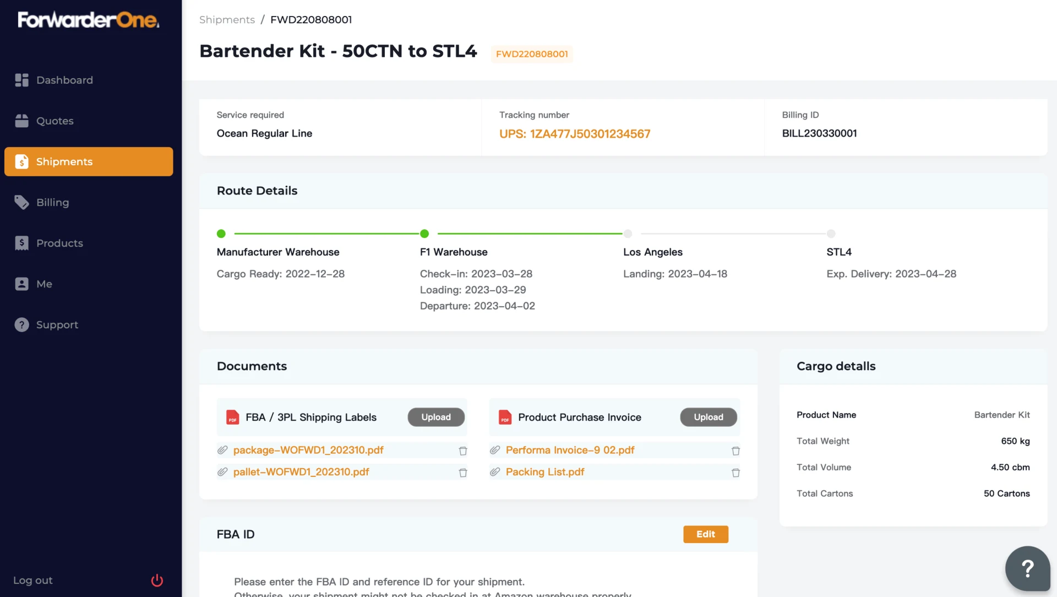The height and width of the screenshot is (597, 1057).
Task: Delete package-WOFWD1_202310.pdf with its trash icon
Action: point(463,451)
